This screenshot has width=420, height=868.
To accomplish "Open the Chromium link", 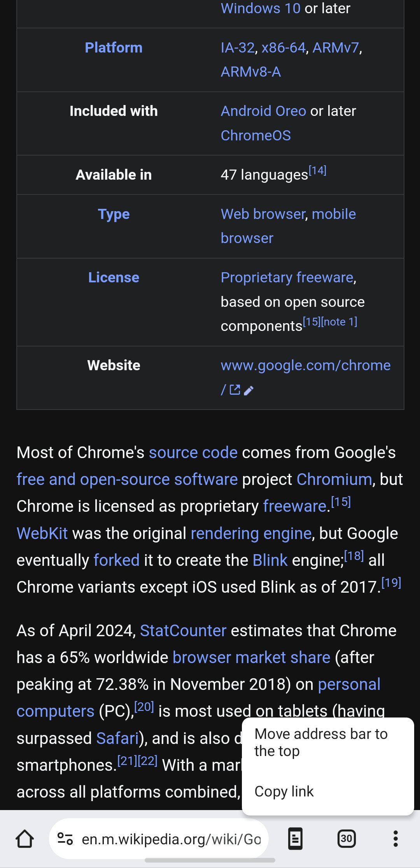I will coord(334,479).
